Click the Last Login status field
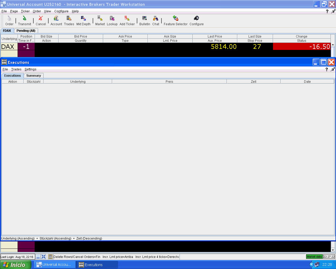This screenshot has width=336, height=269. tap(18, 257)
